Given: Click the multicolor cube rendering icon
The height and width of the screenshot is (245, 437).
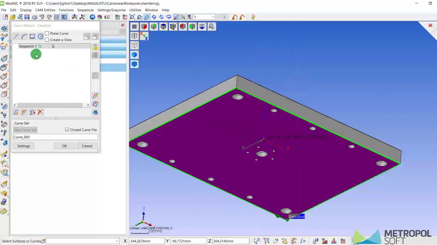Looking at the screenshot, I should pyautogui.click(x=100, y=17).
